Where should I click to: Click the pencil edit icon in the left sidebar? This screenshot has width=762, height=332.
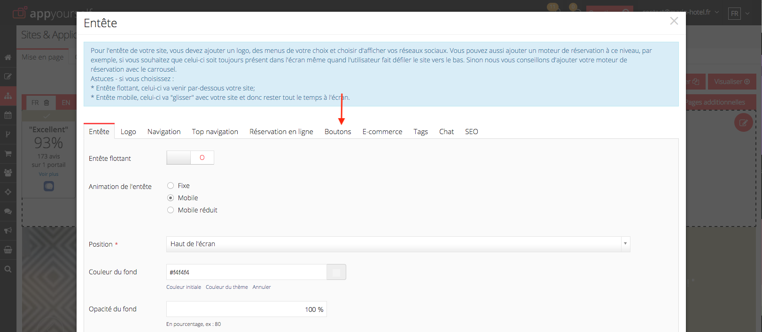[x=8, y=76]
